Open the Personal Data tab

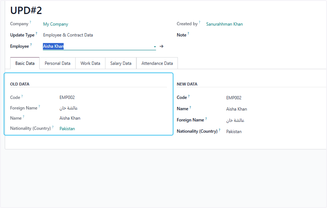(x=57, y=63)
